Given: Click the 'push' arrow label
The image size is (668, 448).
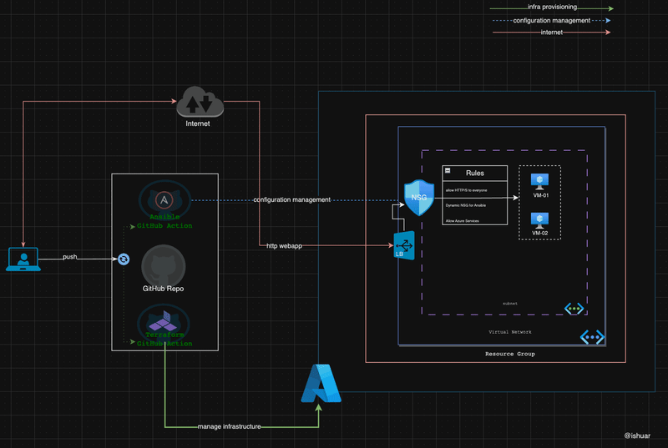Looking at the screenshot, I should 70,257.
